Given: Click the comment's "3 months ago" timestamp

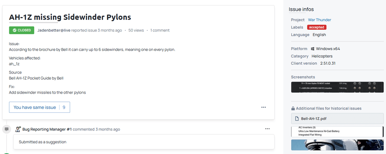Looking at the screenshot, I should [108, 129].
